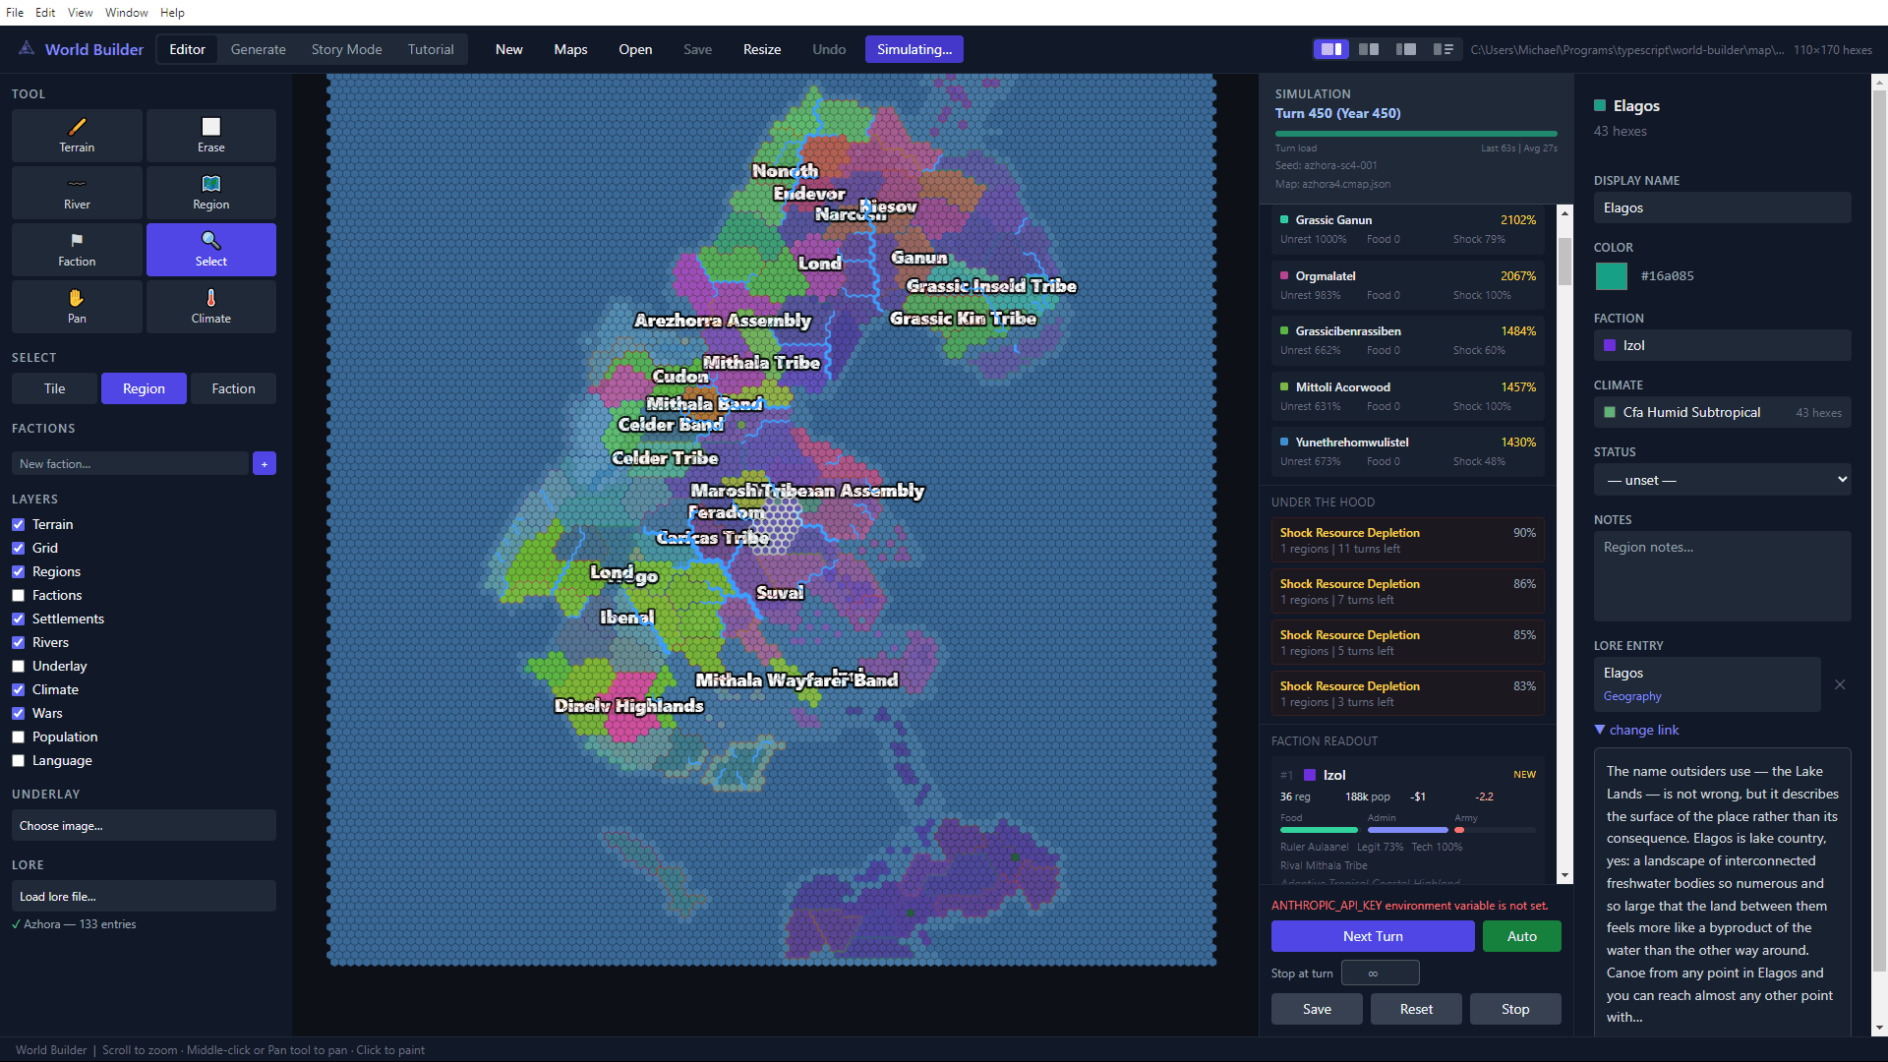Image resolution: width=1888 pixels, height=1062 pixels.
Task: Open the Geography lore link
Action: click(x=1632, y=696)
